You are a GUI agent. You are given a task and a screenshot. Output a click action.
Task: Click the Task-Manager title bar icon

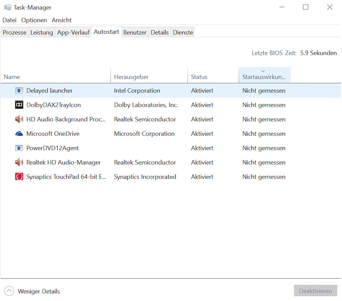pyautogui.click(x=8, y=8)
